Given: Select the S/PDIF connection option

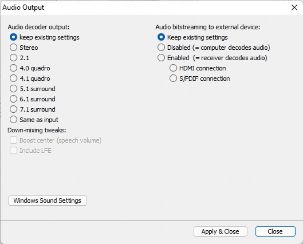Looking at the screenshot, I should tap(173, 78).
